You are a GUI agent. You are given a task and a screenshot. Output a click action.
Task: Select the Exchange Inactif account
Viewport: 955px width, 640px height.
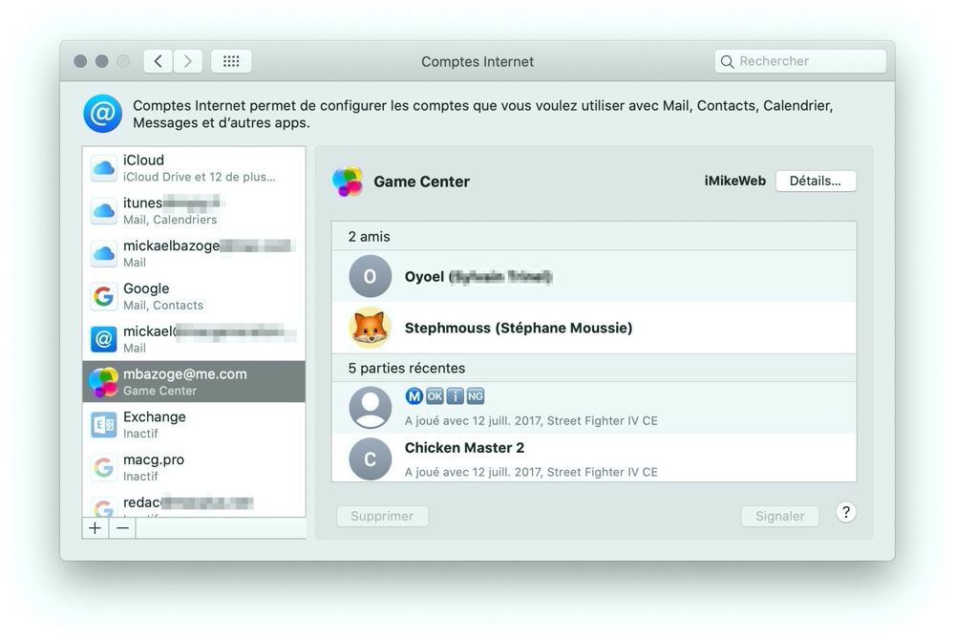[x=194, y=424]
